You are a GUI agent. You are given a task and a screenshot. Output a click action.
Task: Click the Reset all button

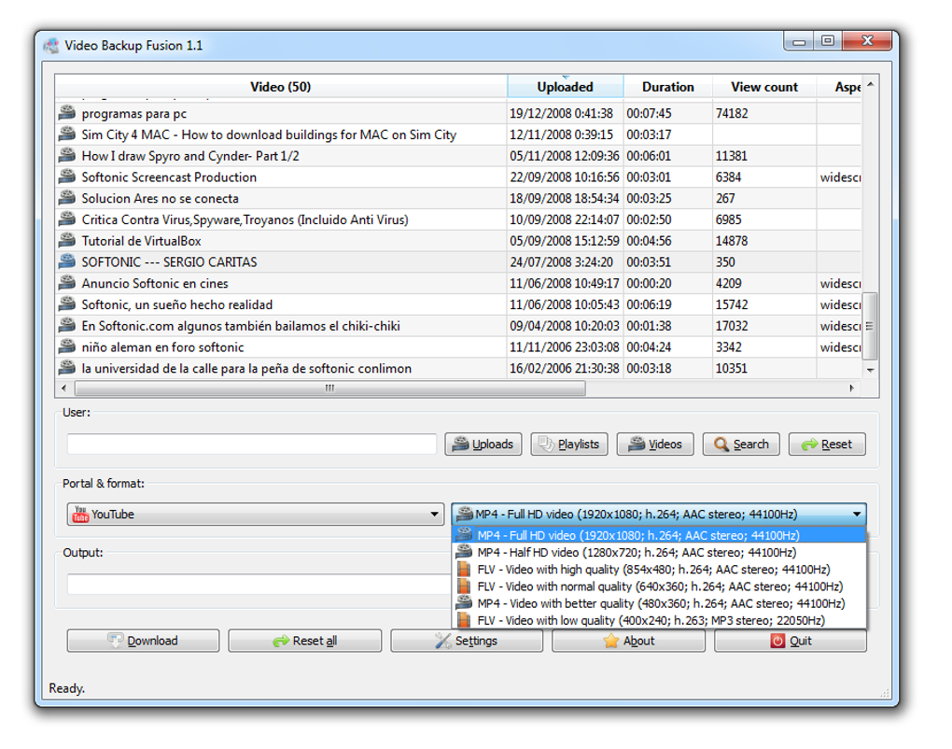coord(304,641)
